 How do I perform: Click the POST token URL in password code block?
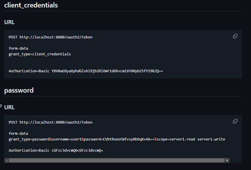pos(51,122)
